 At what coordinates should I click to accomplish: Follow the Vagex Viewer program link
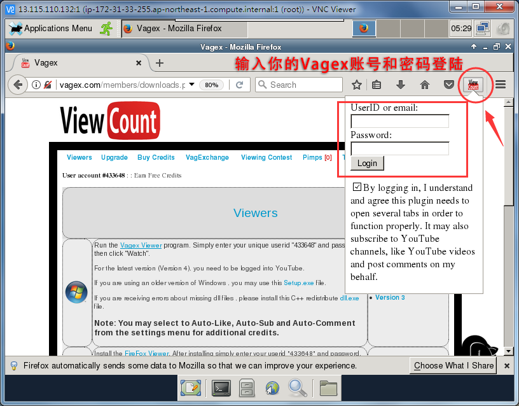tap(141, 245)
